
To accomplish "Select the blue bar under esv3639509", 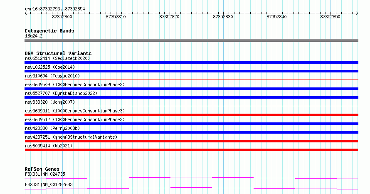I will tap(191, 89).
